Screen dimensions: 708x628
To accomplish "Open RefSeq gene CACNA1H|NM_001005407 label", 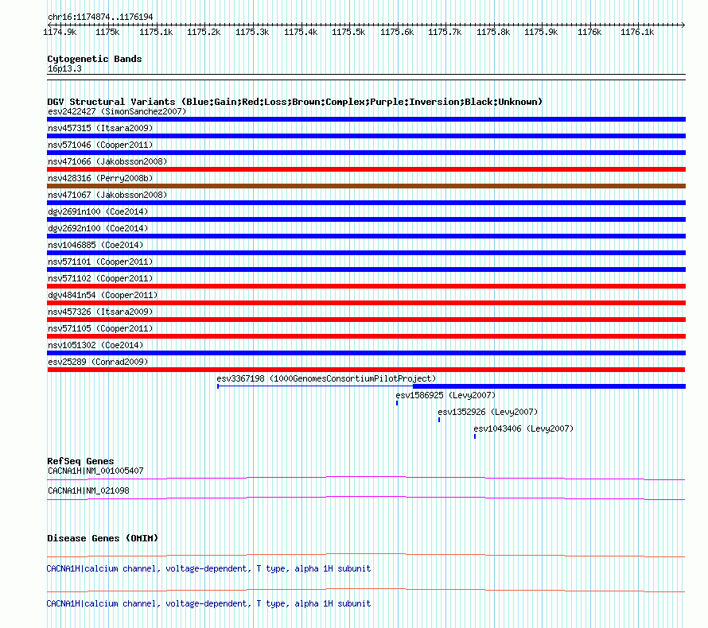I will [x=95, y=471].
